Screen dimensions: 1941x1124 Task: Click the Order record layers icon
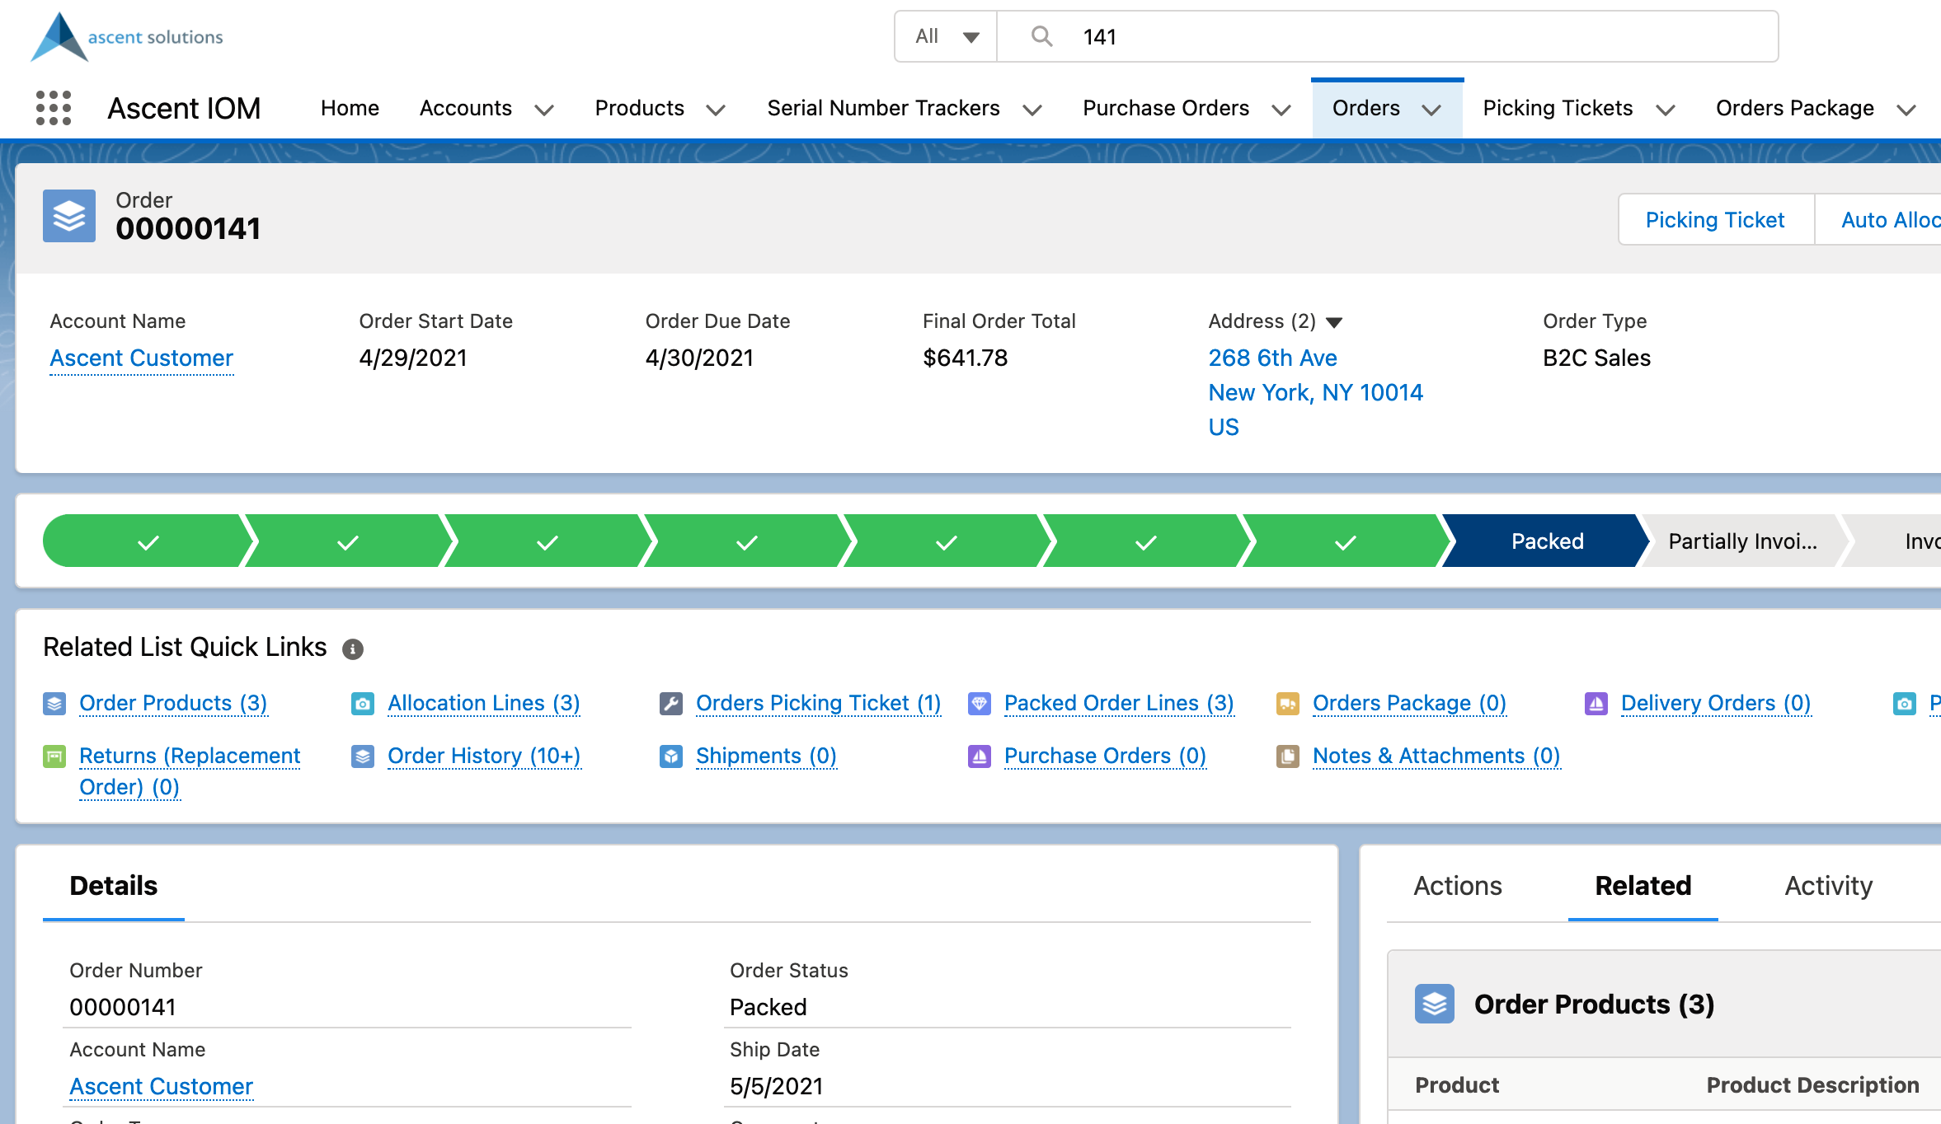[69, 216]
